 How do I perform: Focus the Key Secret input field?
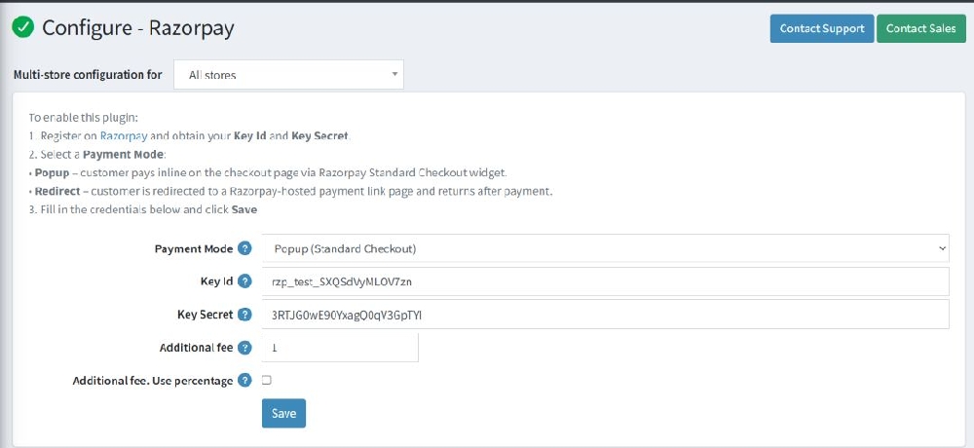pos(605,315)
